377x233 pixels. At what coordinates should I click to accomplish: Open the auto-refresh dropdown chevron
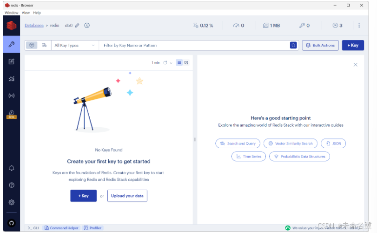171,63
